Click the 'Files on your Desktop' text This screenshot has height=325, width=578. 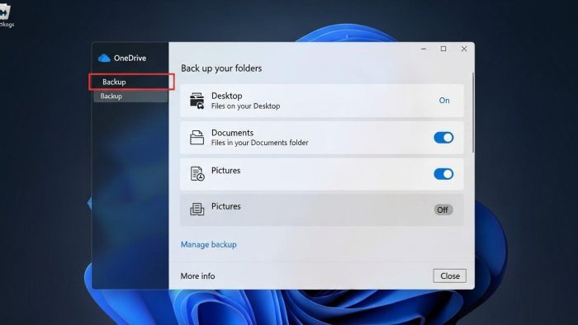245,106
